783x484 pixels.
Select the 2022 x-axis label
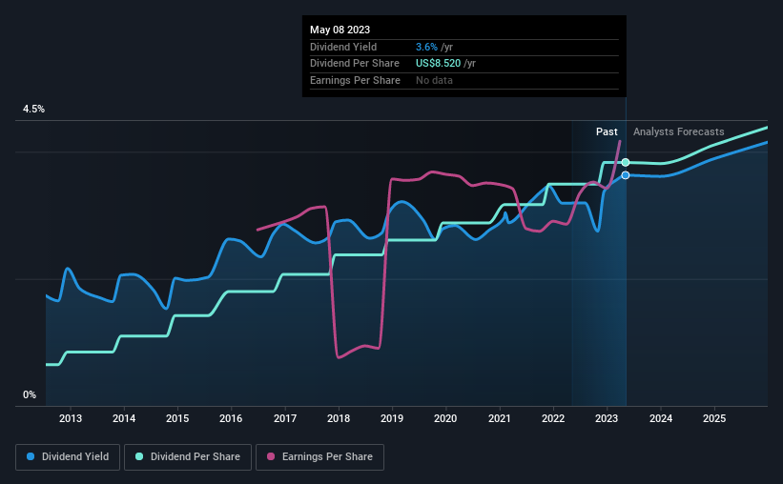tap(553, 418)
